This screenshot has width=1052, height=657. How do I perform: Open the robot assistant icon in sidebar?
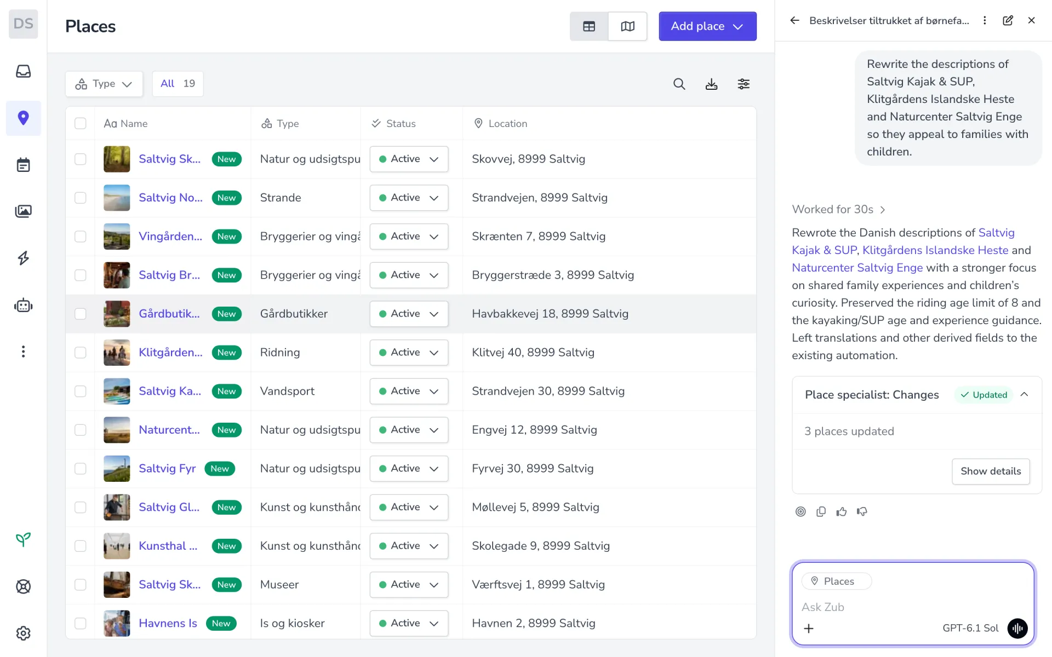[23, 305]
